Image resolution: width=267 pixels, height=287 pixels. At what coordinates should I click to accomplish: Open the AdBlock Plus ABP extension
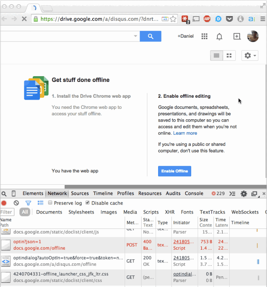click(207, 19)
